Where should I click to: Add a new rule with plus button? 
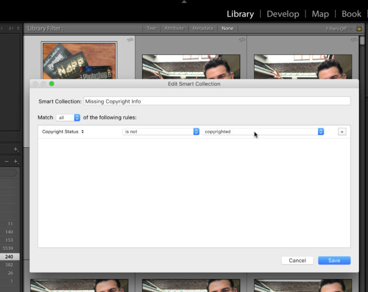coord(342,132)
